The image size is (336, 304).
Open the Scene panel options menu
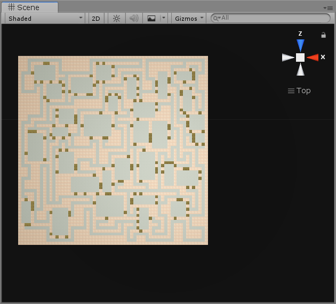coord(329,8)
